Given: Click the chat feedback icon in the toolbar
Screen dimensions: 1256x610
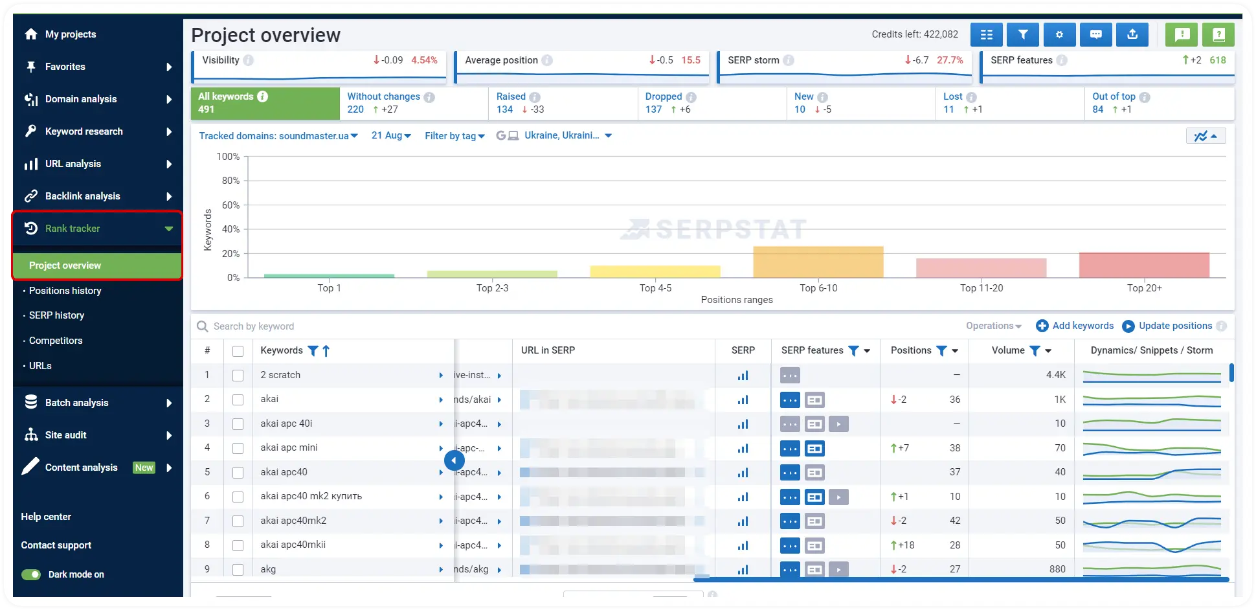Looking at the screenshot, I should coord(1095,34).
